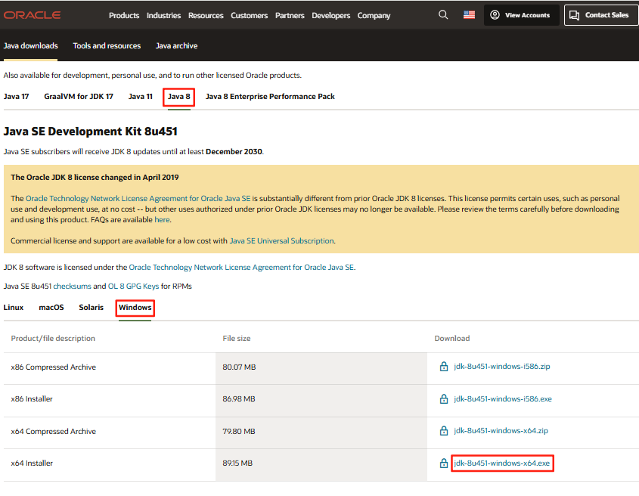Click the Contact Sales button

pos(601,15)
